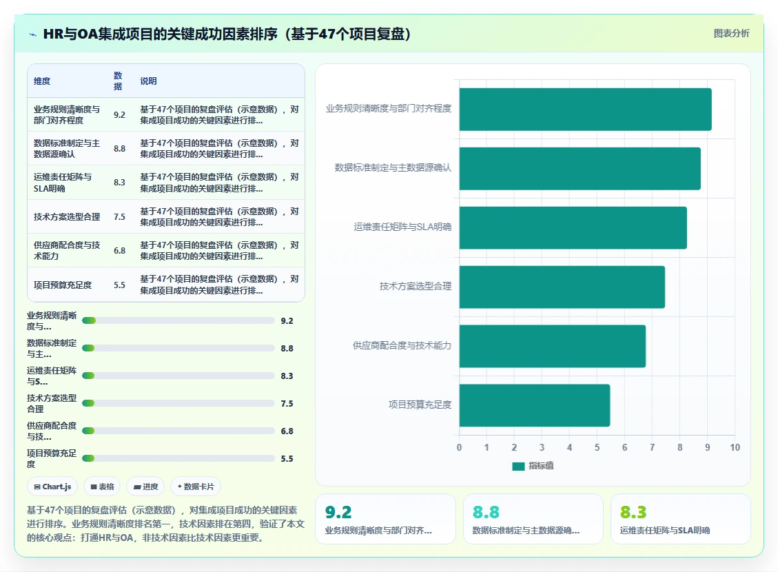
Task: Click the description cell in the 项目预算充足度 row
Action: 219,285
